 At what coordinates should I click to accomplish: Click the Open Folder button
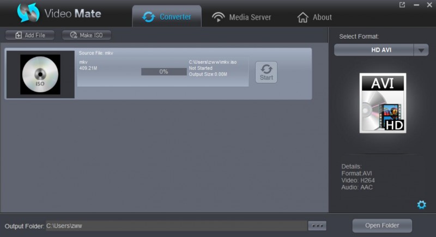tap(381, 226)
